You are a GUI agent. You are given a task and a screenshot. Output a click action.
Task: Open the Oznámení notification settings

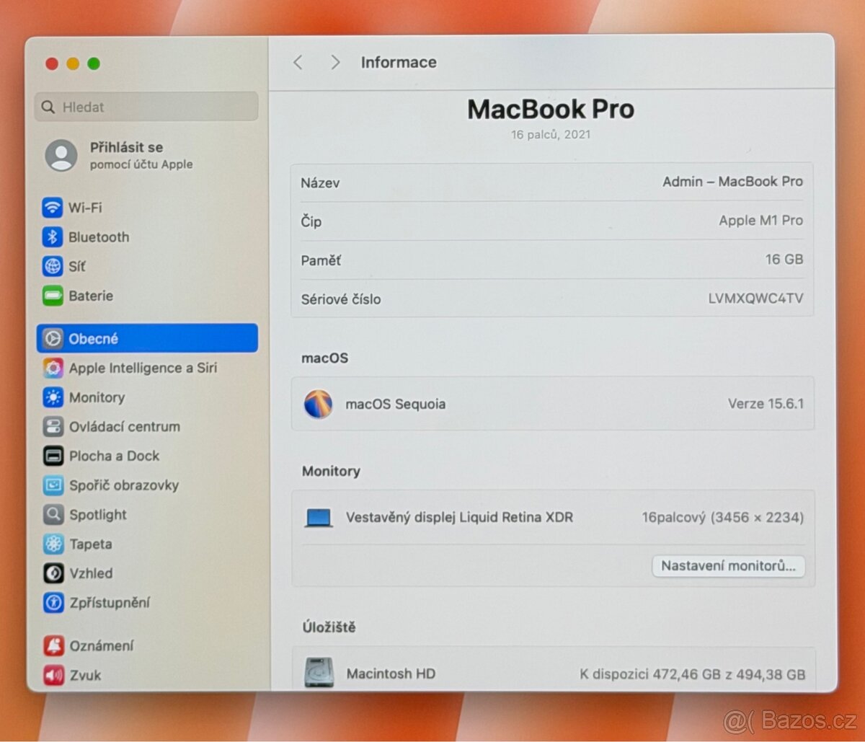point(52,645)
